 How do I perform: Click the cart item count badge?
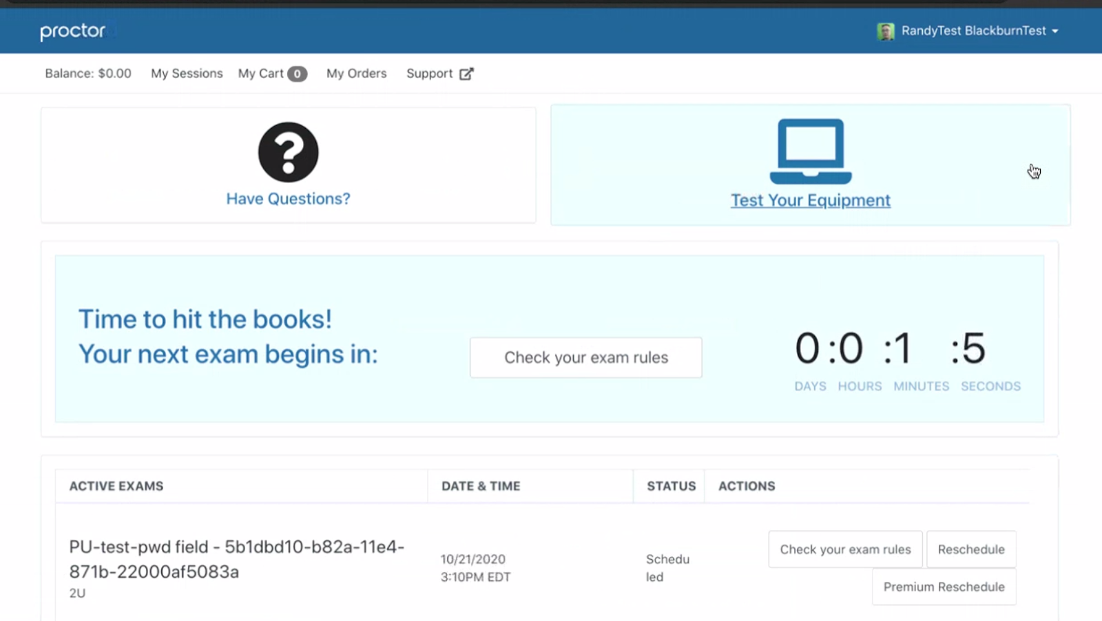(297, 74)
